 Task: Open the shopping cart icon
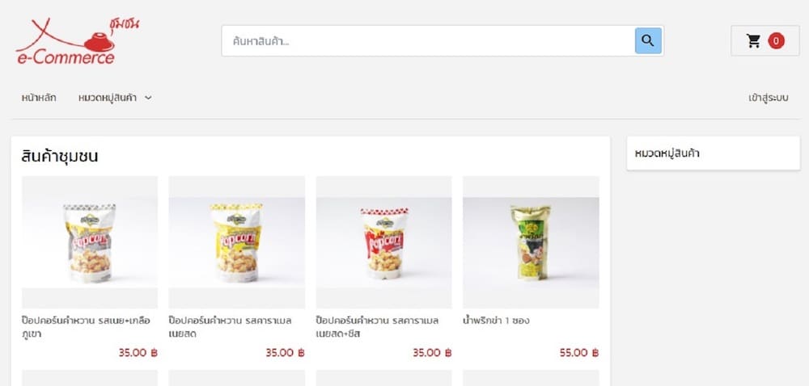[x=753, y=40]
